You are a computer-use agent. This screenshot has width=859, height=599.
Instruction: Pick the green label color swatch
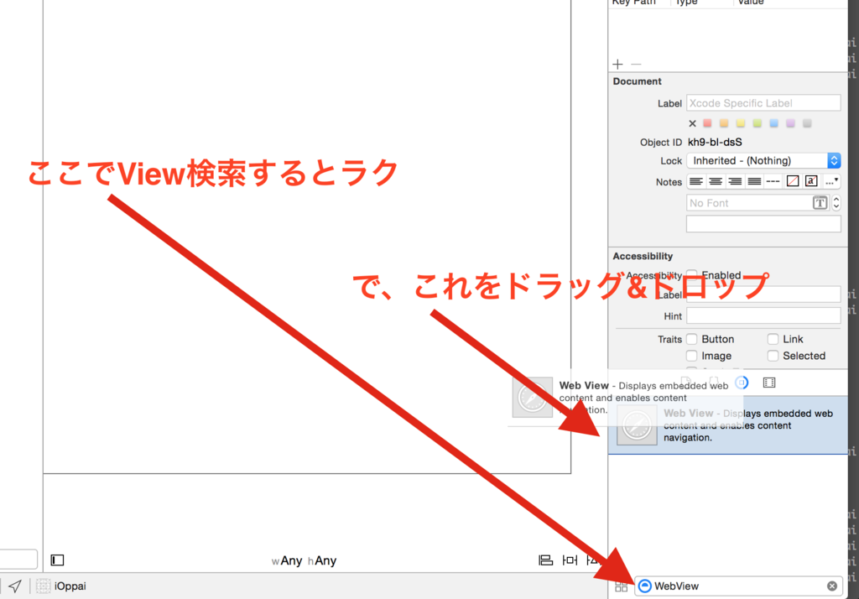[757, 123]
